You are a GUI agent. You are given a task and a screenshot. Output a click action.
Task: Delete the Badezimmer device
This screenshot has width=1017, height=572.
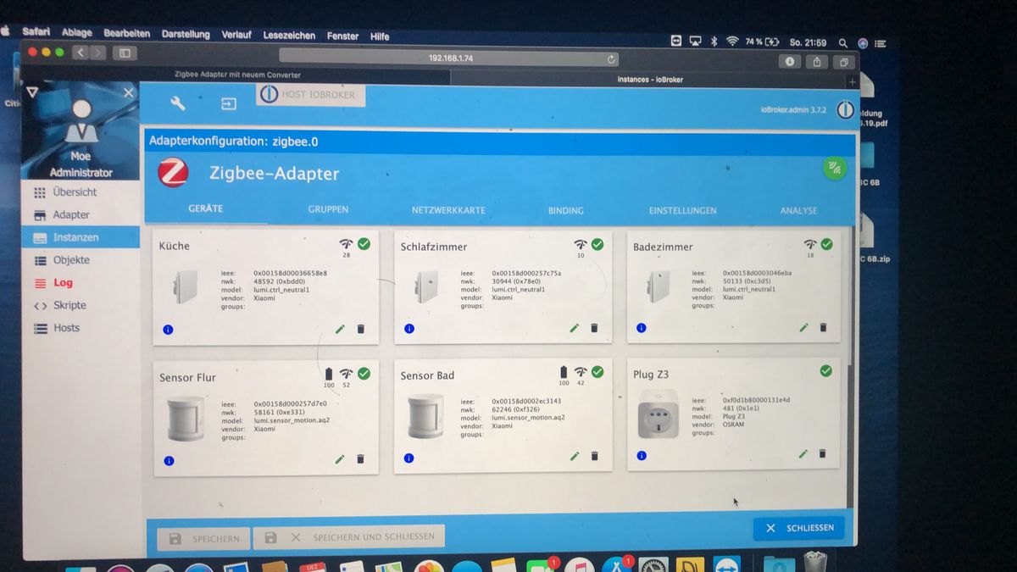[823, 327]
